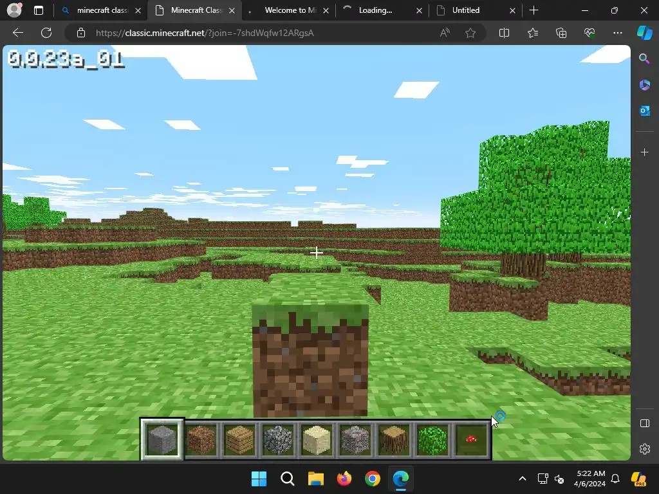Open the Windows Start menu
The width and height of the screenshot is (659, 494).
tap(259, 479)
